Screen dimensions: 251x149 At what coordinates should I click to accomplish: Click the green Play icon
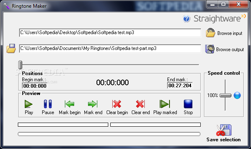click(x=28, y=104)
